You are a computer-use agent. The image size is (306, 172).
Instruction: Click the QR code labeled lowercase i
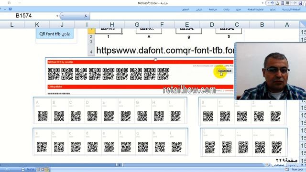point(176,147)
